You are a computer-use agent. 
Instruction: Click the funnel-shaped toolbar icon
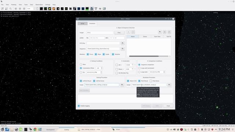point(96,9)
